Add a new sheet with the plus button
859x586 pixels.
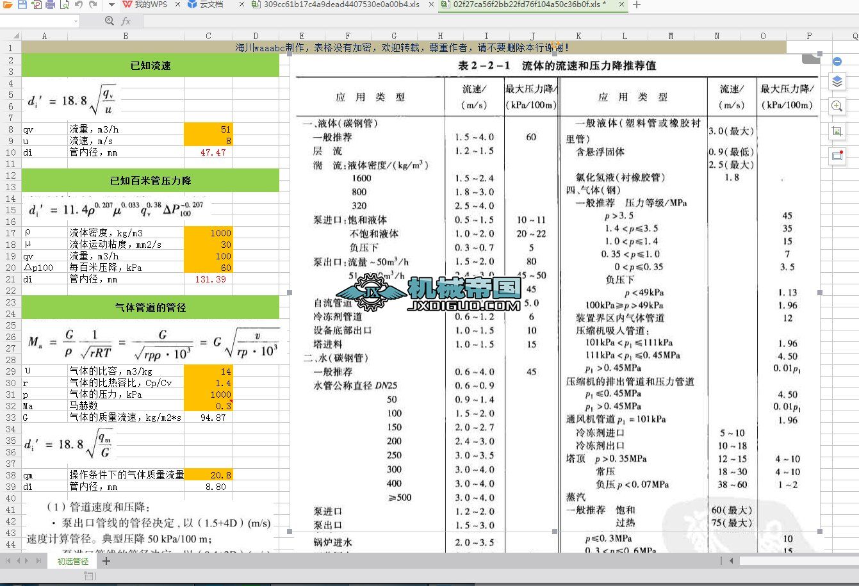(x=106, y=561)
